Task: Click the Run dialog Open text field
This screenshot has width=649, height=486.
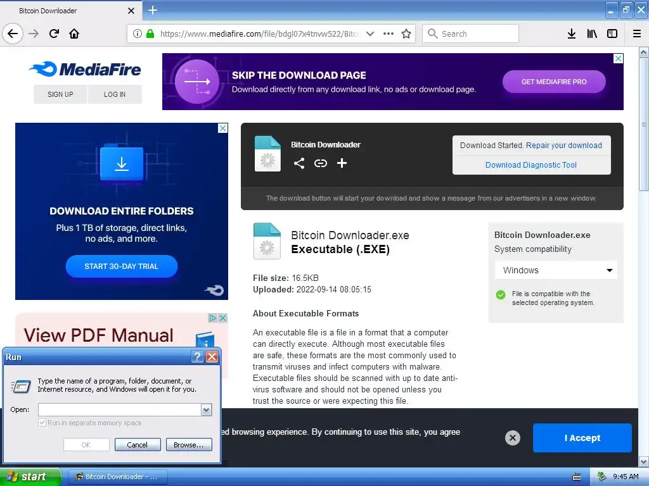Action: click(120, 409)
